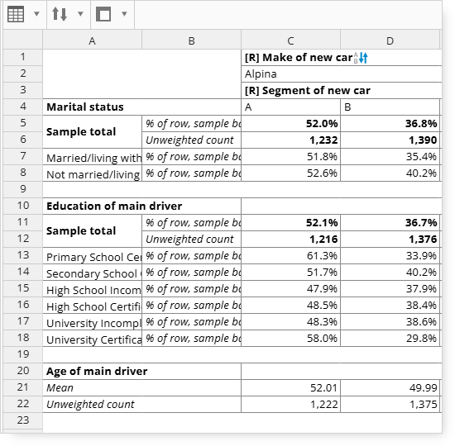Click the 49.99 mean cell
455x446 pixels.
(390, 387)
